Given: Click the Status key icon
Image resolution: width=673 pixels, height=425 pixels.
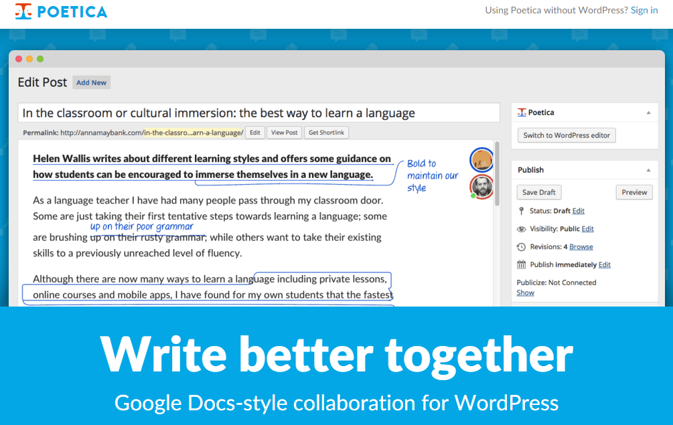Looking at the screenshot, I should 522,211.
